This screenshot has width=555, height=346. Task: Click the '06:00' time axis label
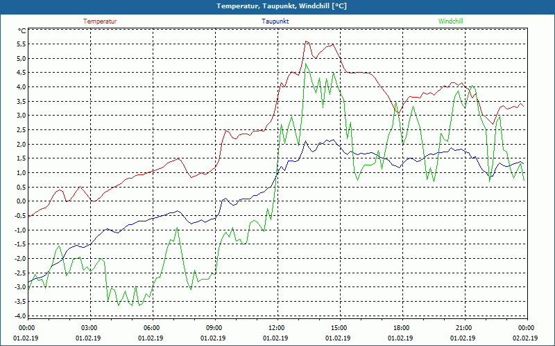151,327
